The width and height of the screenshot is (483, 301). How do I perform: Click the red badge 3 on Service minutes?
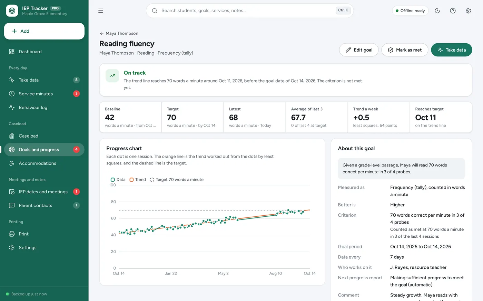[x=77, y=94]
